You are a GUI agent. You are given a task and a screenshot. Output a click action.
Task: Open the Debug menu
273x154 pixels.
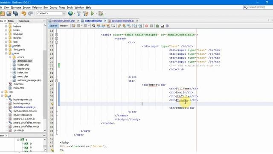pos(53,8)
